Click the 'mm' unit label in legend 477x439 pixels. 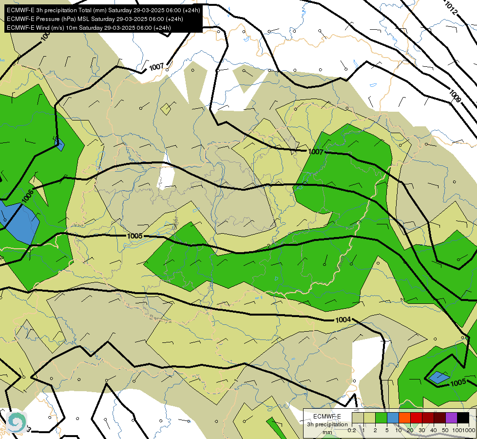point(327,432)
